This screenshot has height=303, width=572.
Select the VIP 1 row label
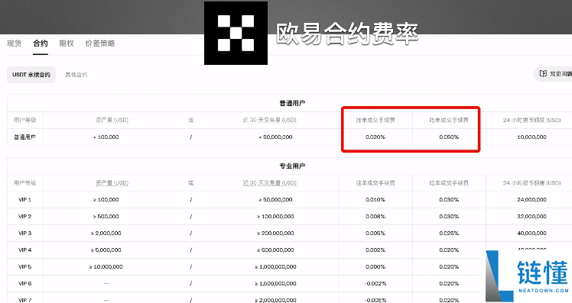click(x=24, y=200)
